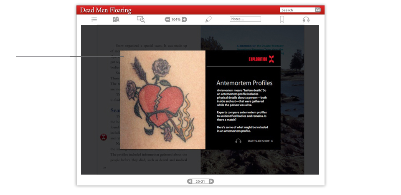Add a bookmark with the bookmark icon
Screen dimensions: 401x195
(x=282, y=20)
